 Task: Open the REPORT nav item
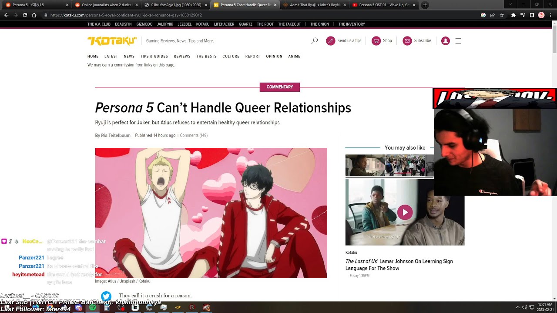[x=252, y=57]
